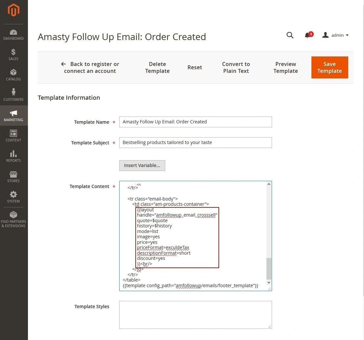Go back to register or connect an account

(90, 67)
